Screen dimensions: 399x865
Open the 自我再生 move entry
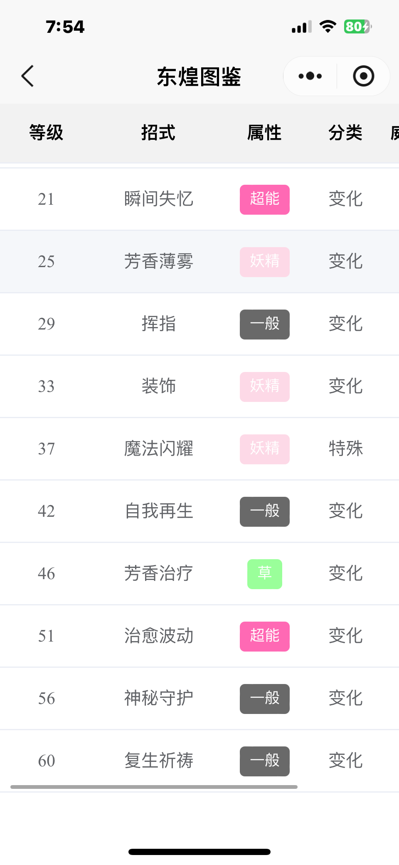tap(159, 511)
